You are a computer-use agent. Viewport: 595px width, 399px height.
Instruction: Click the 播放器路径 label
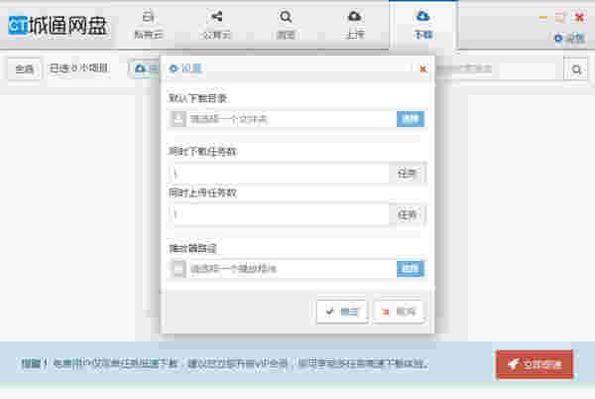[192, 248]
